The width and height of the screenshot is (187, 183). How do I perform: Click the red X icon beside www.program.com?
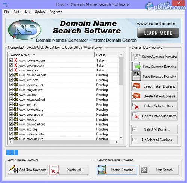[x=16, y=65]
